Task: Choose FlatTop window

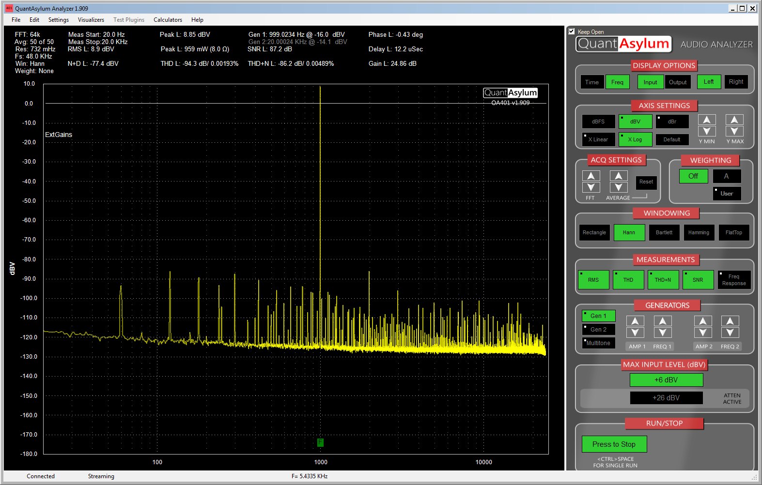Action: 734,233
